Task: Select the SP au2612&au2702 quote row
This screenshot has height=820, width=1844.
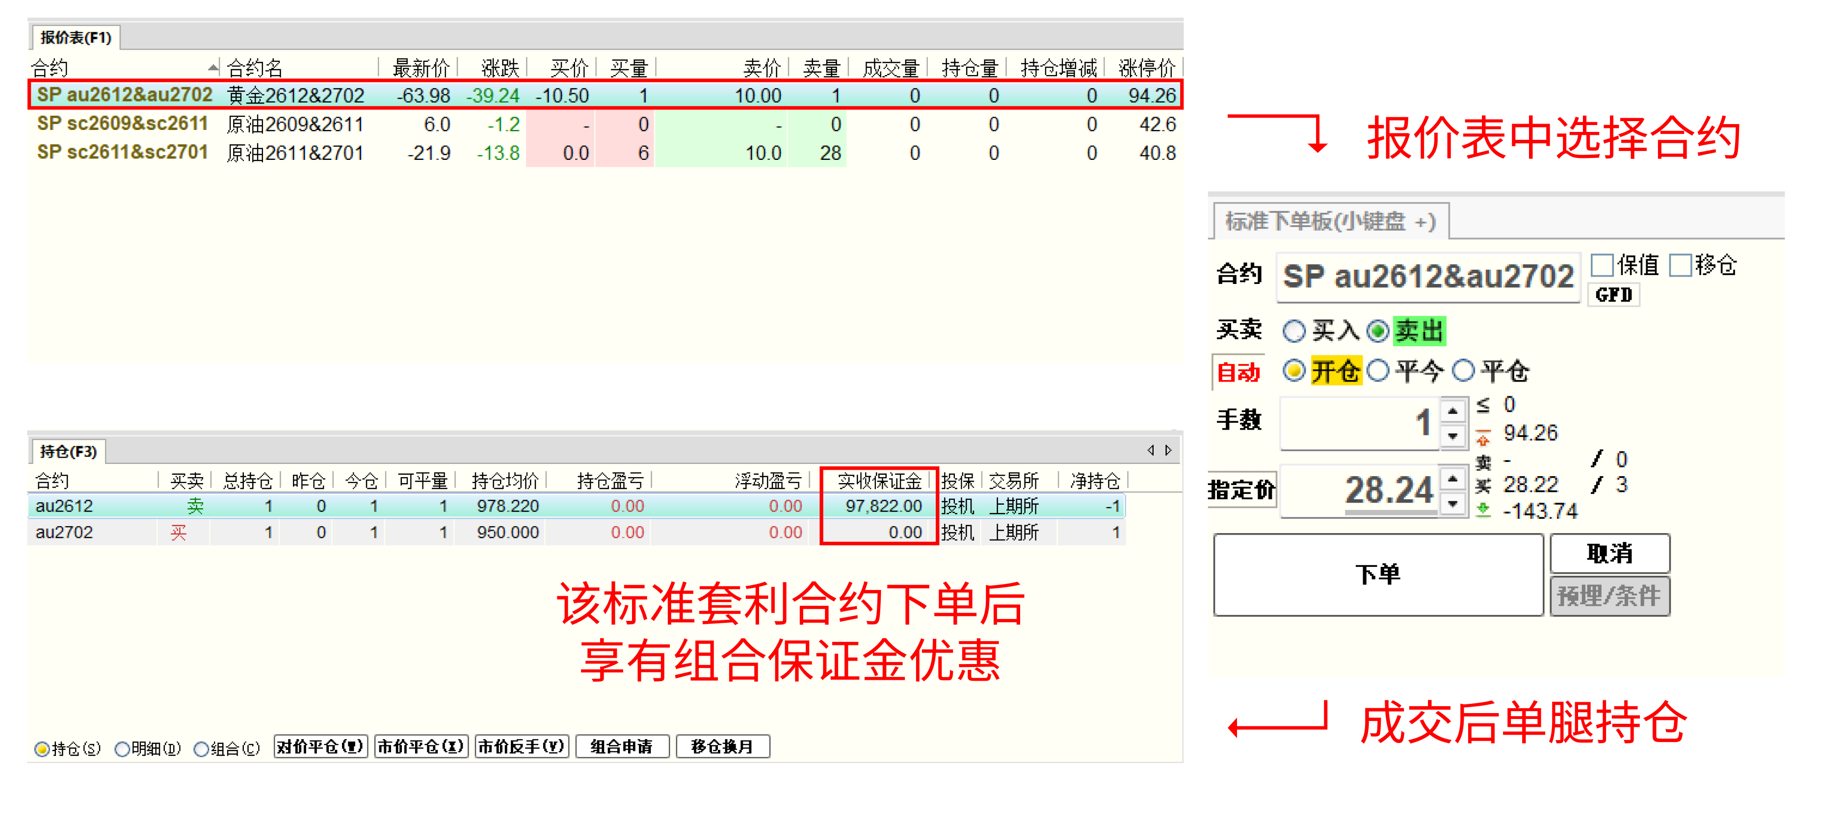Action: pos(606,95)
